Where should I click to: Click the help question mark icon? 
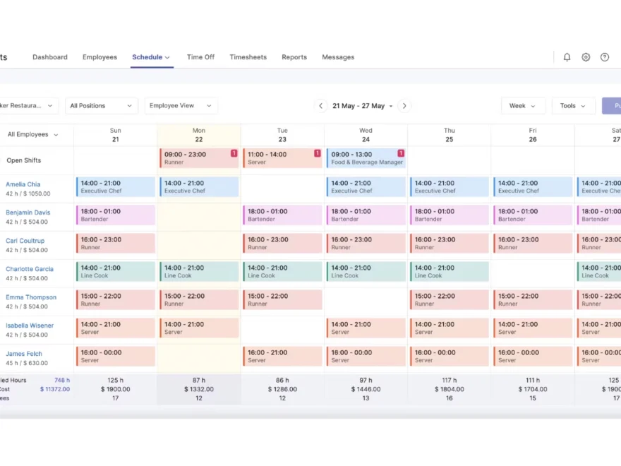605,57
